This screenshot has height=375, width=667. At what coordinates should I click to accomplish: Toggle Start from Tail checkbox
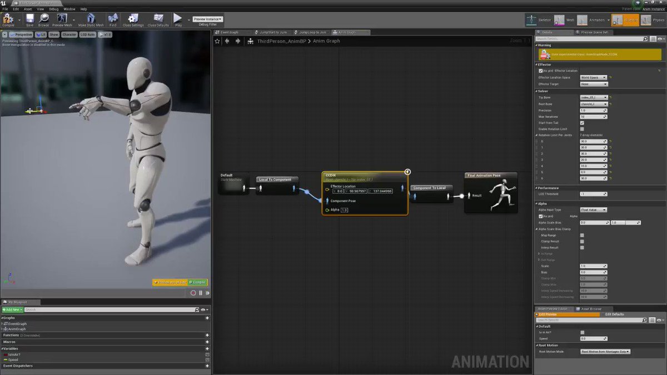582,123
